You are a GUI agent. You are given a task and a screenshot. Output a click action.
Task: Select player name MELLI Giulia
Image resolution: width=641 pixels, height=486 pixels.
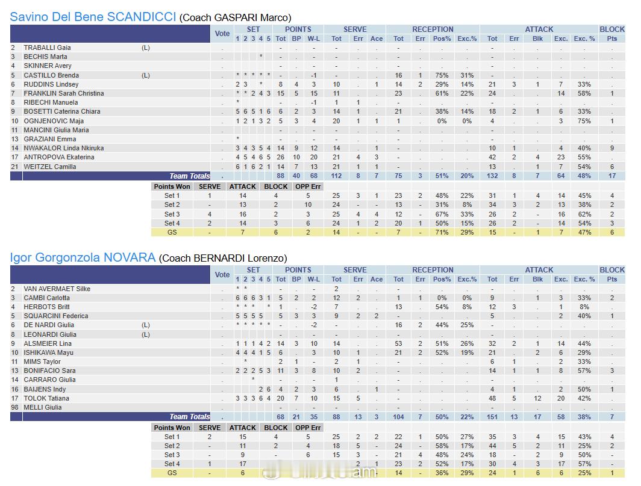tap(43, 407)
